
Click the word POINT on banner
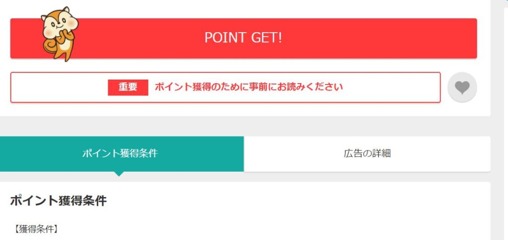(226, 38)
